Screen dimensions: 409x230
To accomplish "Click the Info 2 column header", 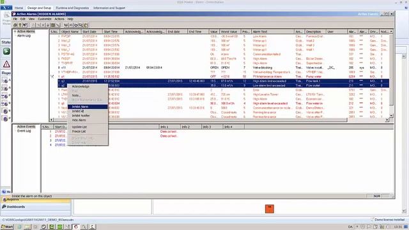I will [191, 126].
